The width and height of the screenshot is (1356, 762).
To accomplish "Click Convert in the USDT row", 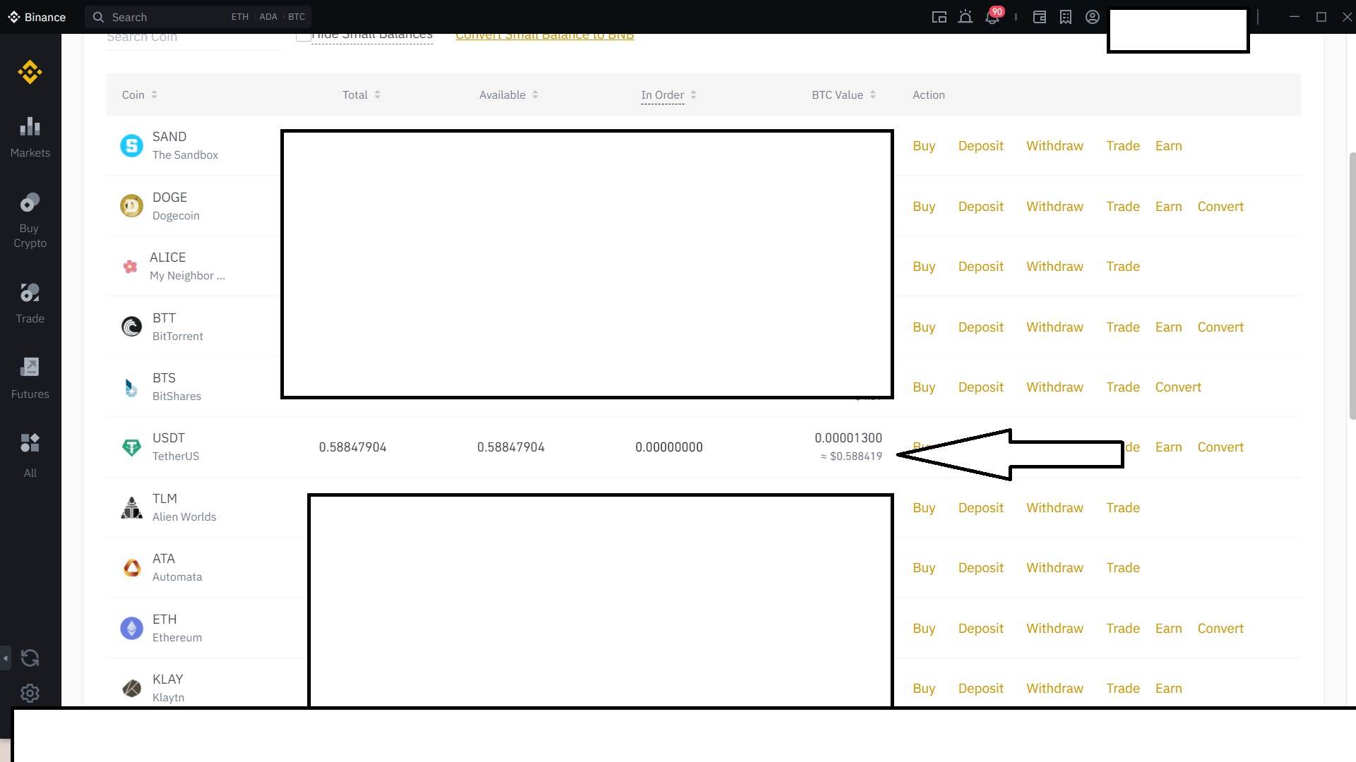I will click(x=1220, y=447).
